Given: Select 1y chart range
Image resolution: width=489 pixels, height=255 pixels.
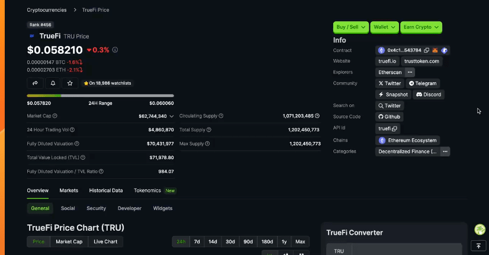Looking at the screenshot, I should (284, 241).
